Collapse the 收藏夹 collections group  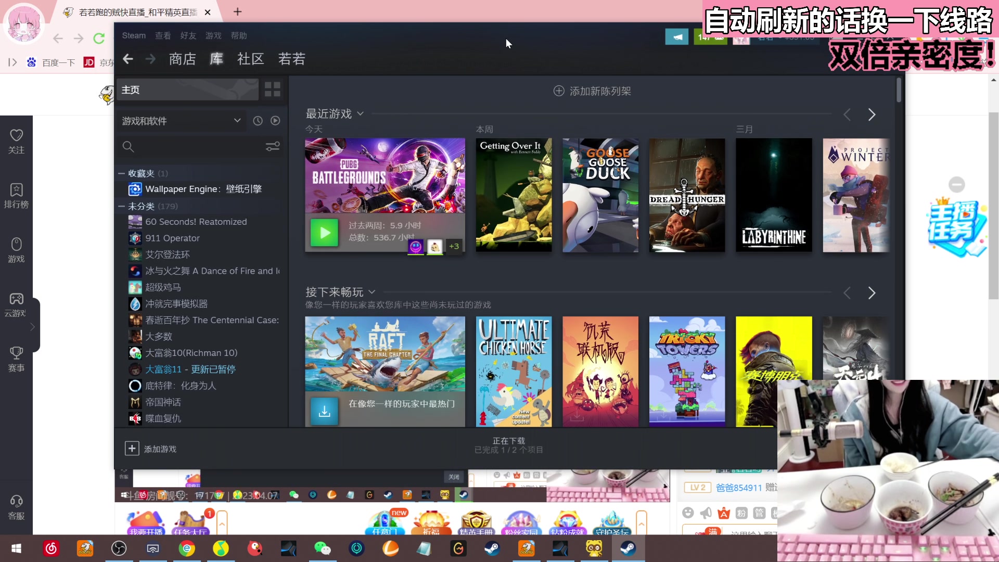[x=121, y=173]
